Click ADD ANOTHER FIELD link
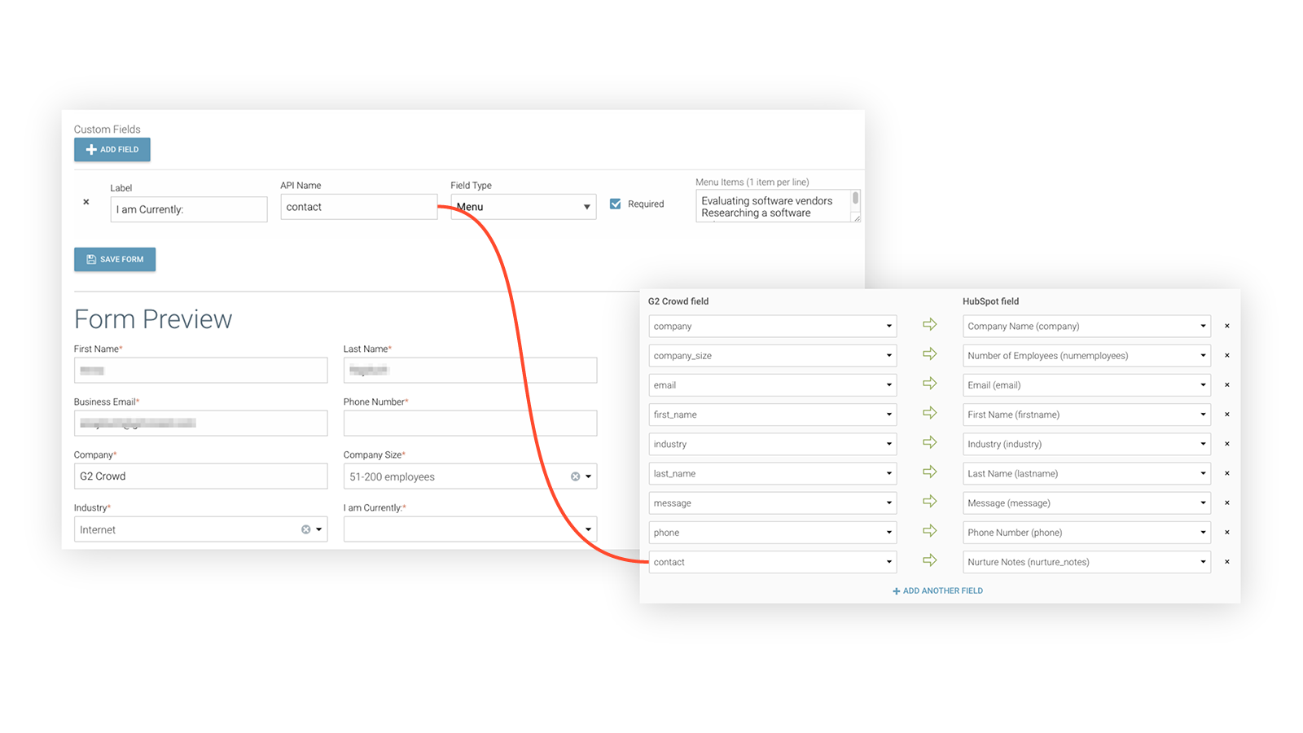Screen dimensions: 1303x733 (937, 590)
